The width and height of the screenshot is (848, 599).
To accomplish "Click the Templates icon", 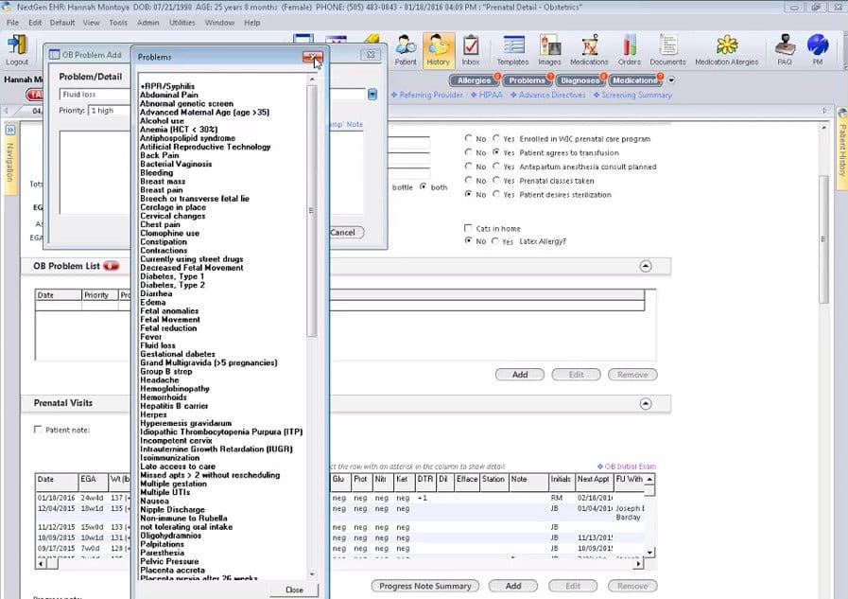I will (x=512, y=47).
